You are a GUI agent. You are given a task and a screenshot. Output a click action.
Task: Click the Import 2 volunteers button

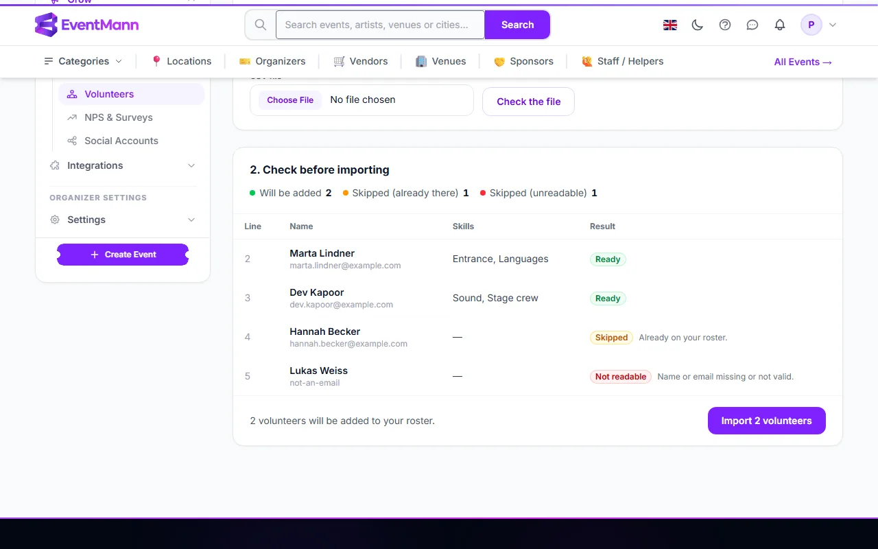(x=766, y=421)
